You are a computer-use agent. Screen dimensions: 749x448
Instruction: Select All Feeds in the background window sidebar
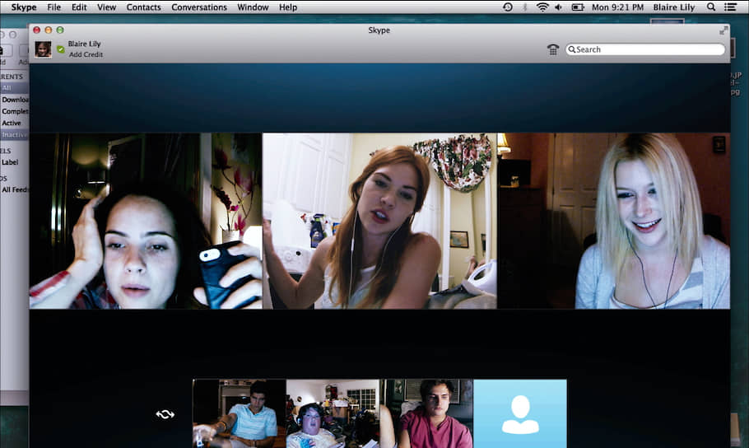(x=14, y=189)
